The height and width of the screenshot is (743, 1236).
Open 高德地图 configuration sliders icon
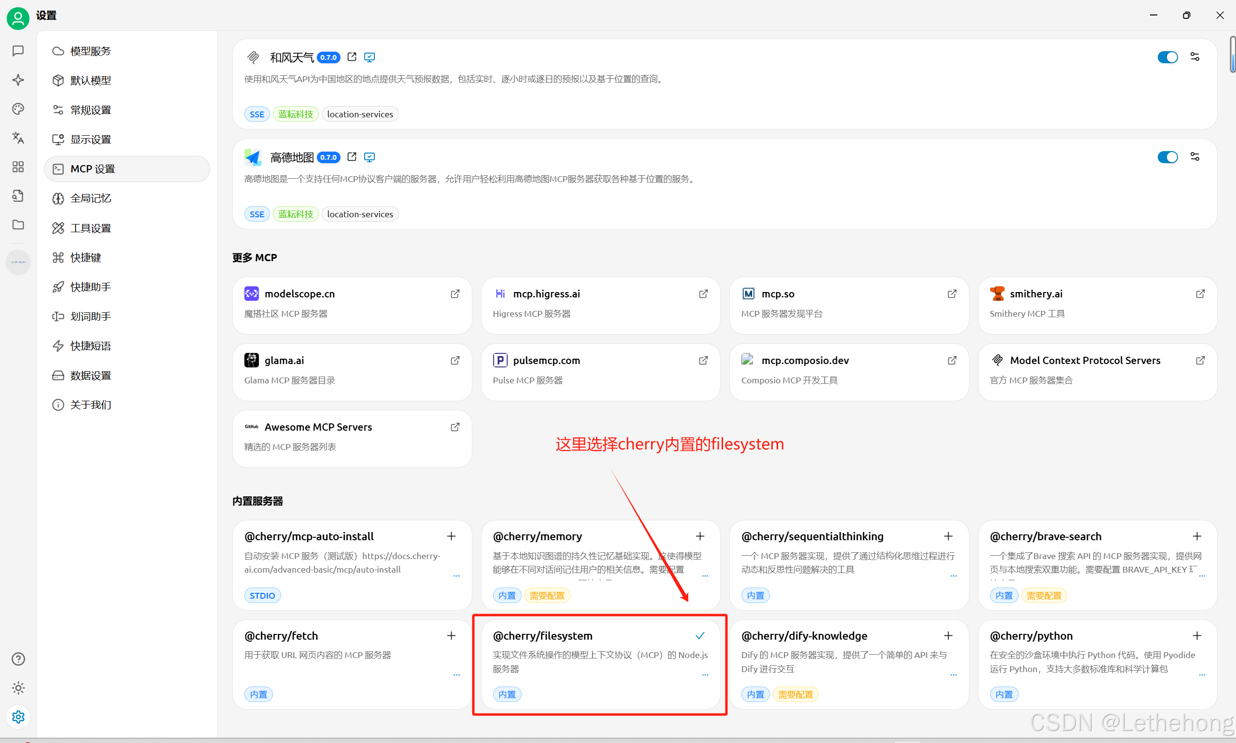click(1194, 157)
